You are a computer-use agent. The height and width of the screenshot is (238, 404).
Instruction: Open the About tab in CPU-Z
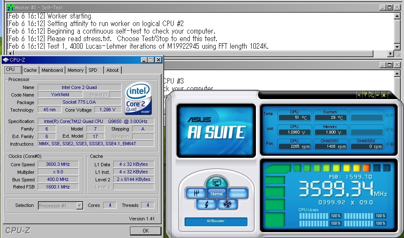point(112,70)
